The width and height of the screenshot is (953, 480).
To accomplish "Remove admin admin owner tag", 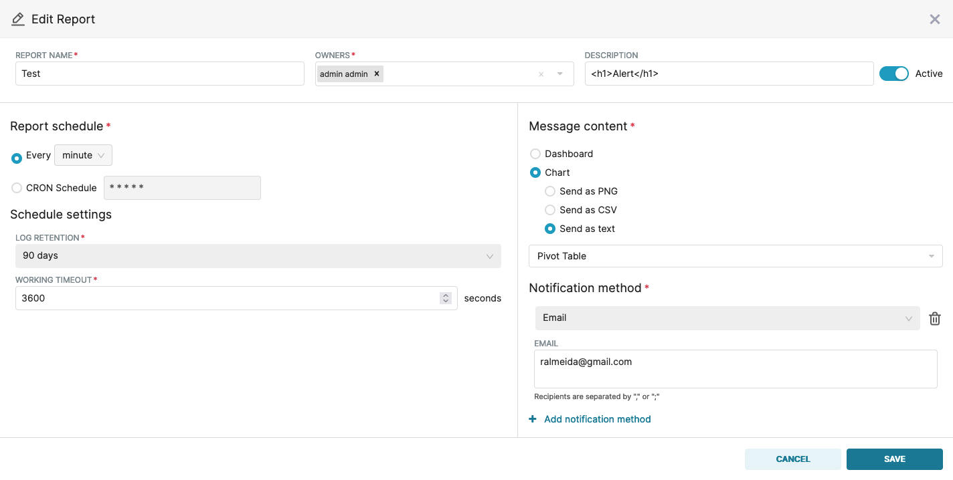I will click(377, 74).
